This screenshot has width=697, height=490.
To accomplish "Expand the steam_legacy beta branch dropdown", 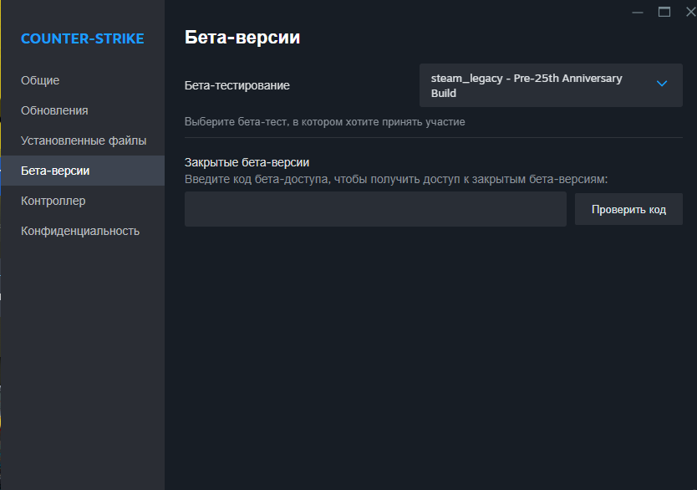I will 551,85.
